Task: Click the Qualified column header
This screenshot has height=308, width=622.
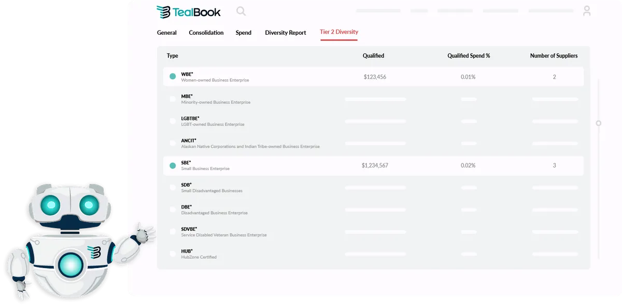Action: click(x=373, y=56)
